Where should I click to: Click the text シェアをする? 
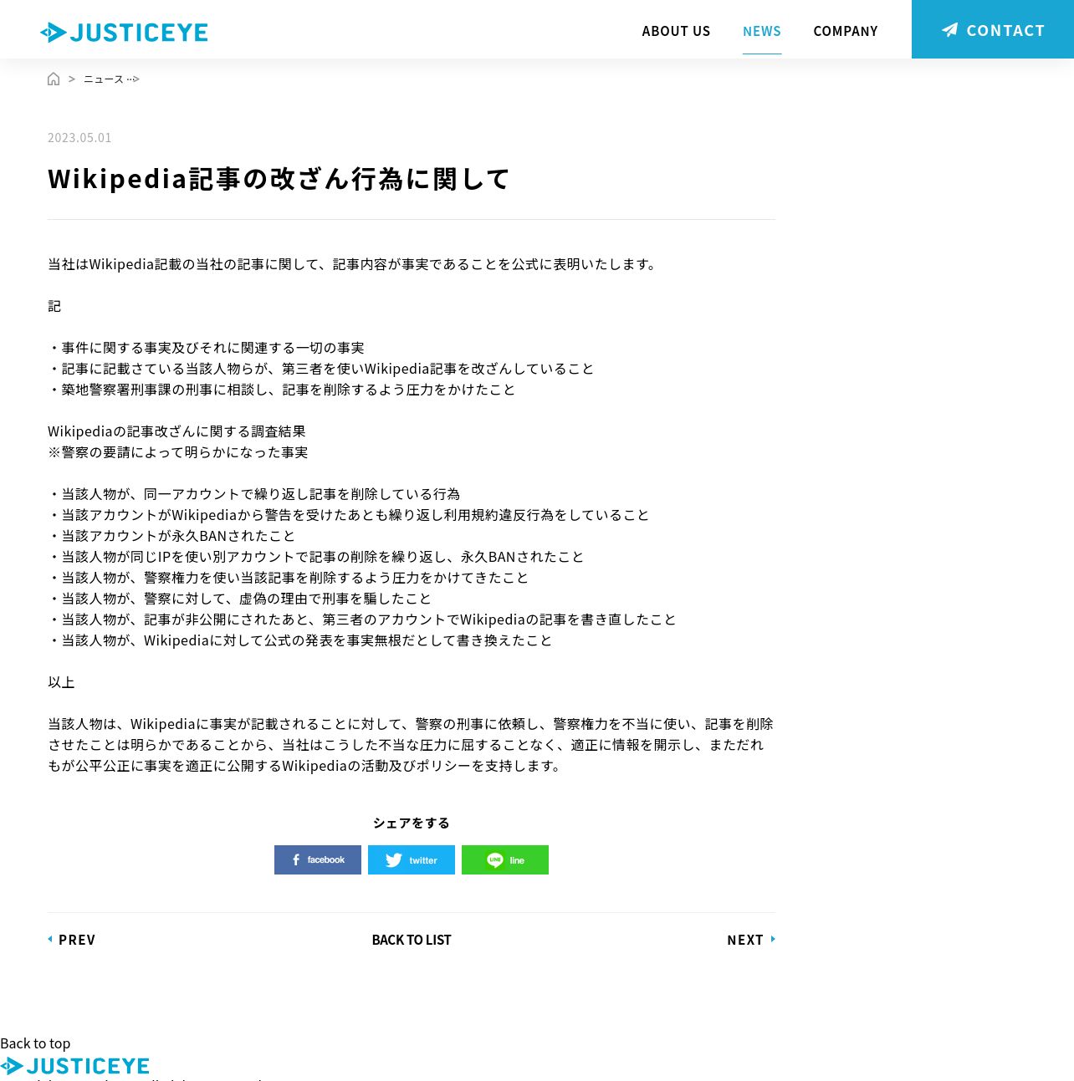click(x=412, y=823)
